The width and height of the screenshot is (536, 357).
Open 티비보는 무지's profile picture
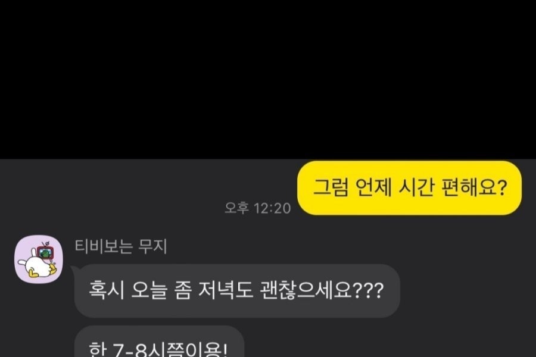39,259
